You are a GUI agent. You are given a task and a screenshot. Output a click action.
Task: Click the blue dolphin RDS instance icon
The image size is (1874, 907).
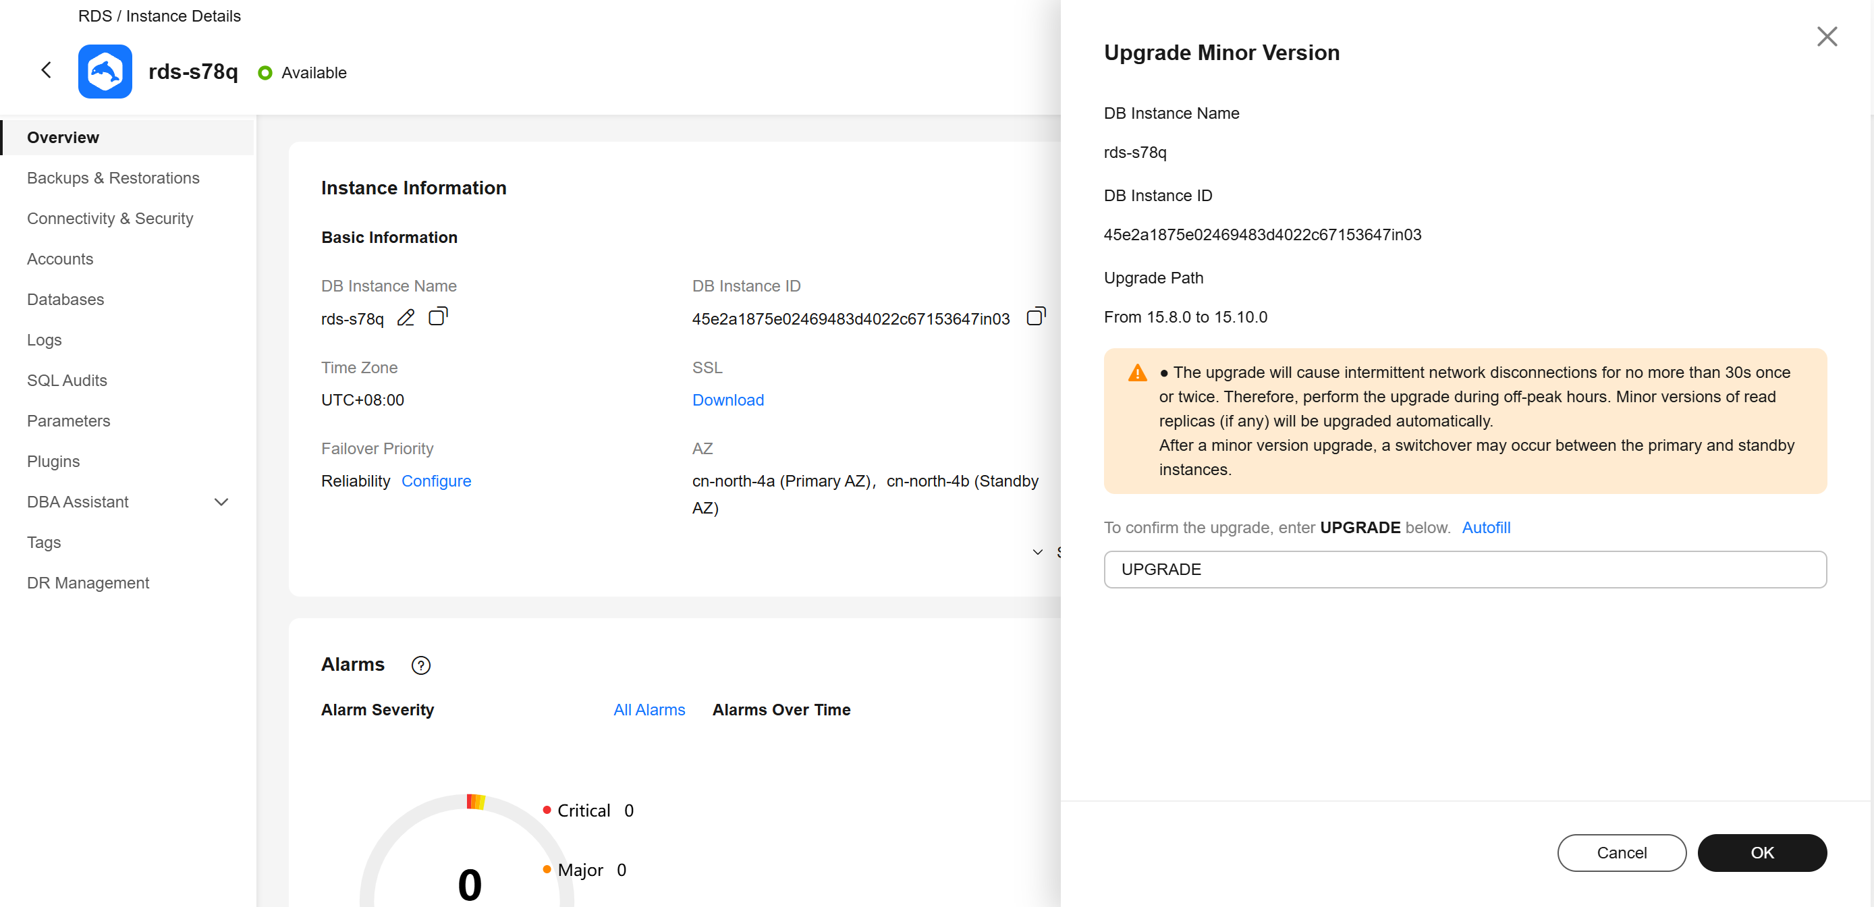pos(105,72)
